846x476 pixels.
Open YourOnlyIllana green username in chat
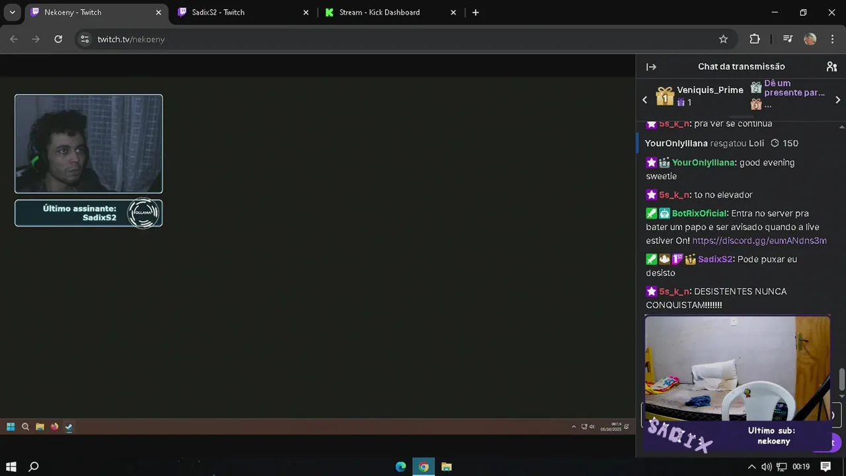(703, 163)
